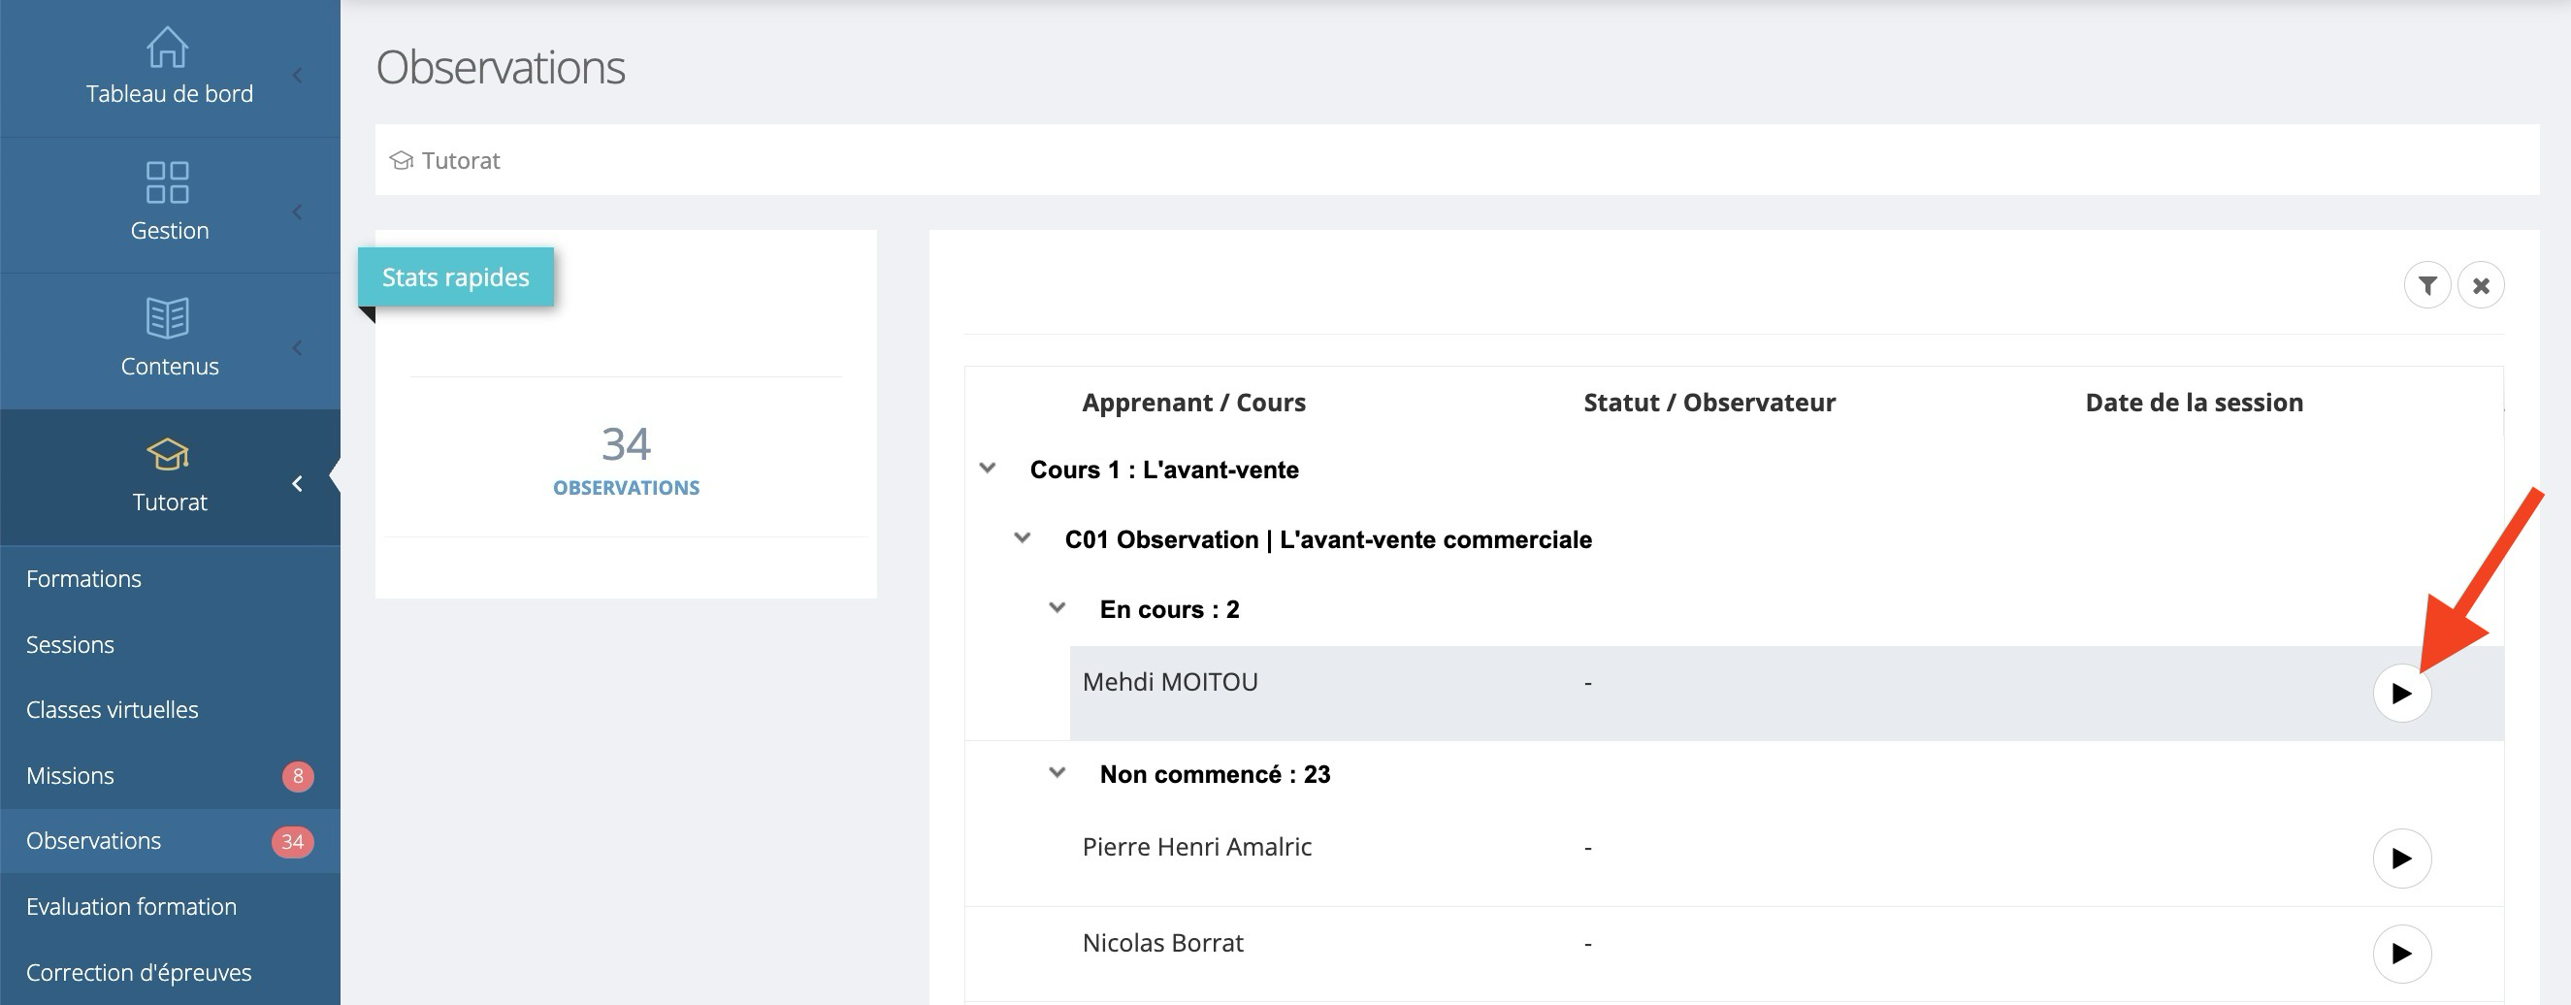The width and height of the screenshot is (2571, 1005).
Task: Open Formations in the sidebar
Action: tap(83, 579)
